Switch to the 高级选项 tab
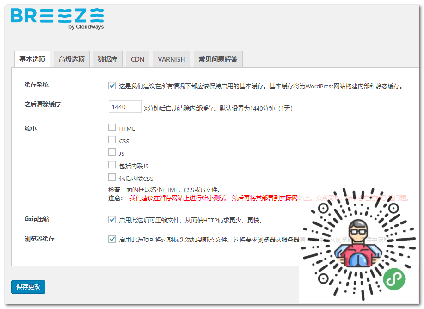 71,59
